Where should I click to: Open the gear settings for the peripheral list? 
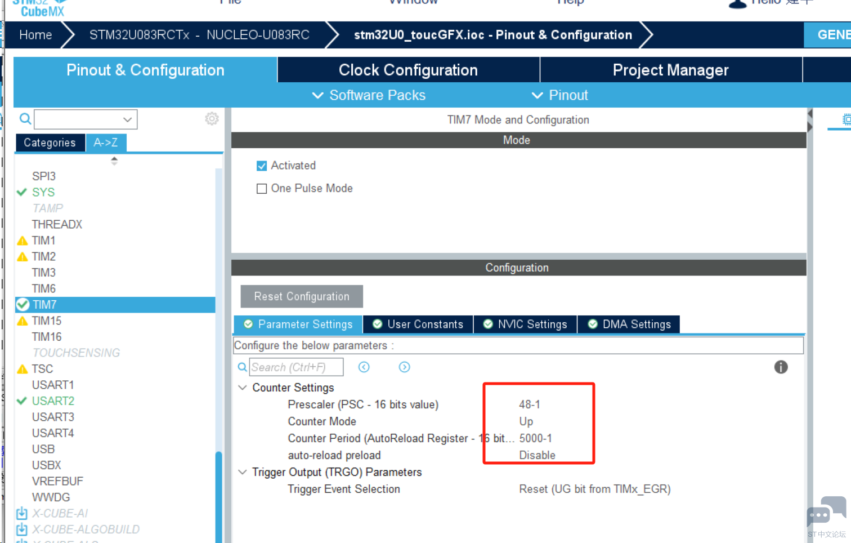pyautogui.click(x=212, y=119)
